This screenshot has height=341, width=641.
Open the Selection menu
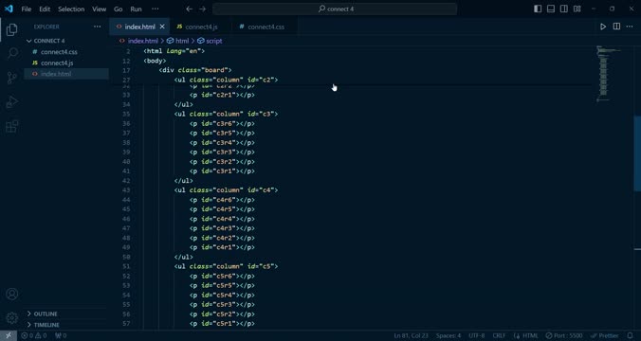(71, 9)
